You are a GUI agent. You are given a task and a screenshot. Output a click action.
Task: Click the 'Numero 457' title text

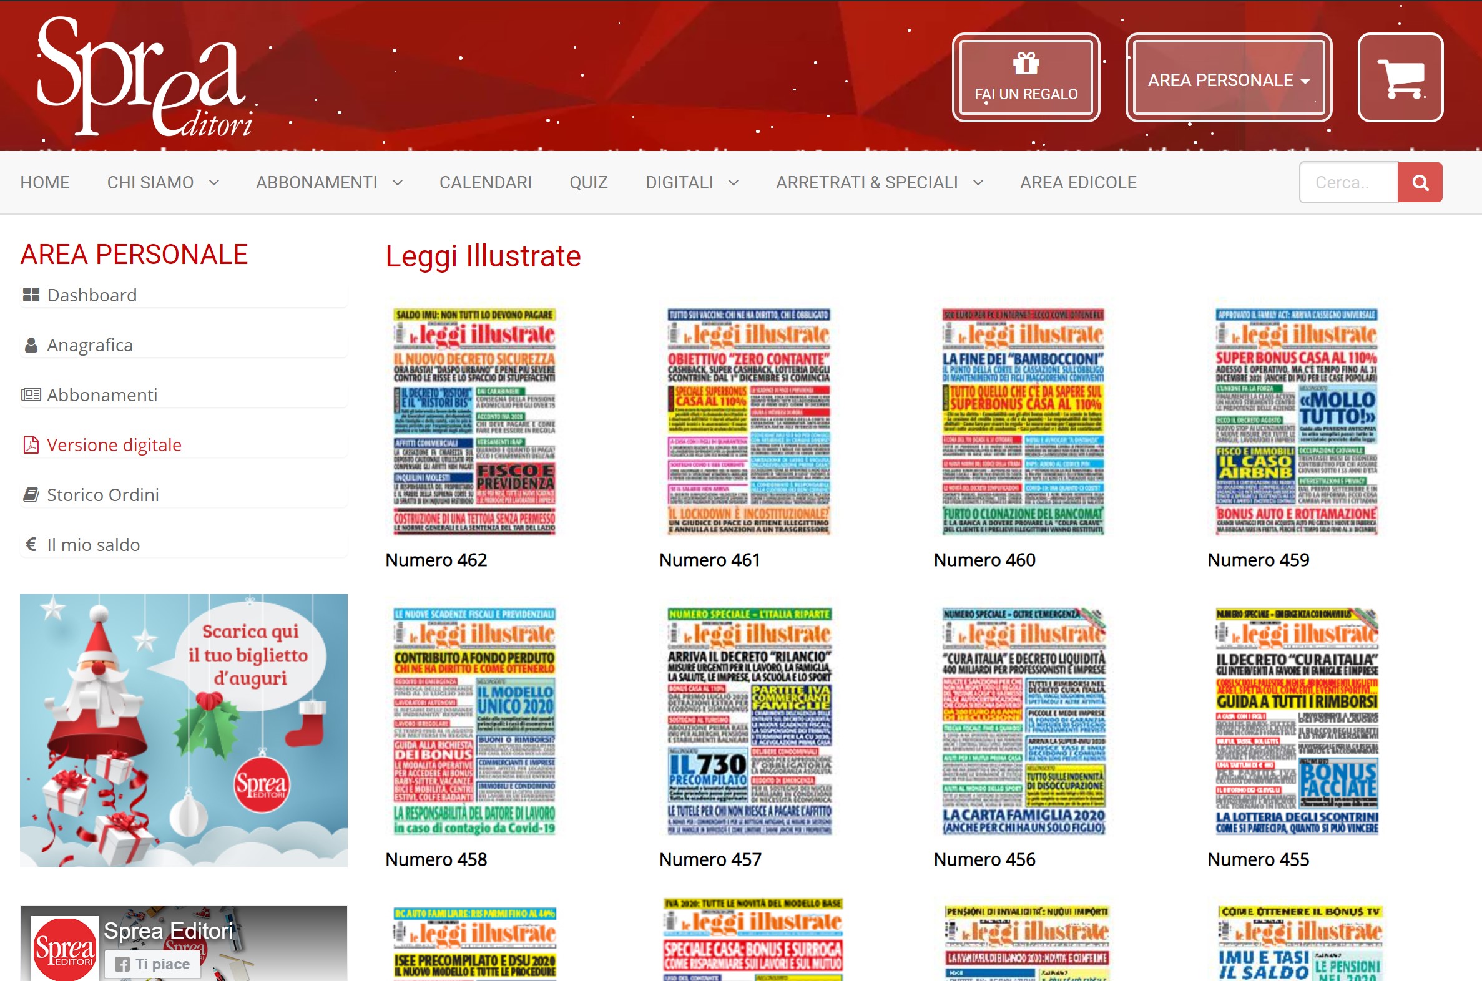(710, 860)
